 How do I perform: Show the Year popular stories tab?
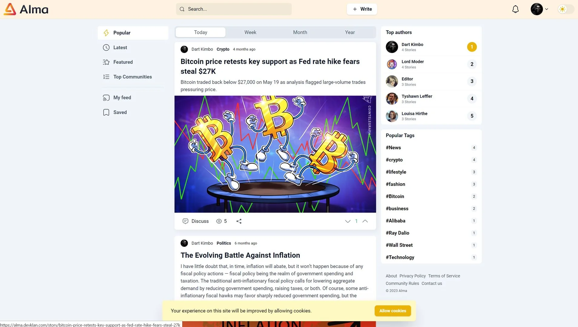[350, 32]
